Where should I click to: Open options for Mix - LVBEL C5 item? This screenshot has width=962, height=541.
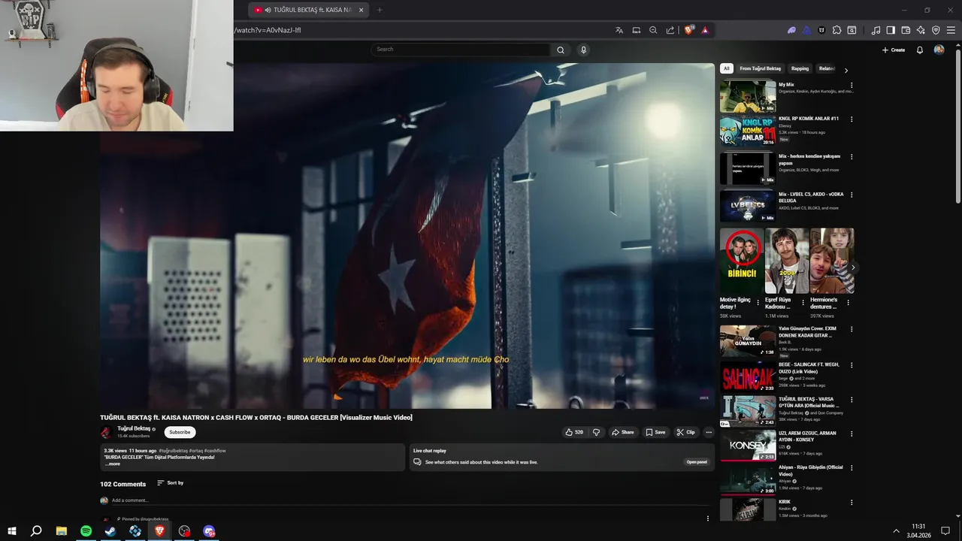pyautogui.click(x=852, y=195)
